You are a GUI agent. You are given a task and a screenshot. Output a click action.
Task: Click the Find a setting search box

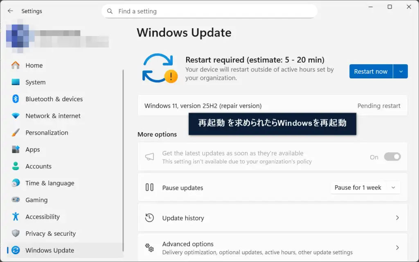click(x=209, y=11)
